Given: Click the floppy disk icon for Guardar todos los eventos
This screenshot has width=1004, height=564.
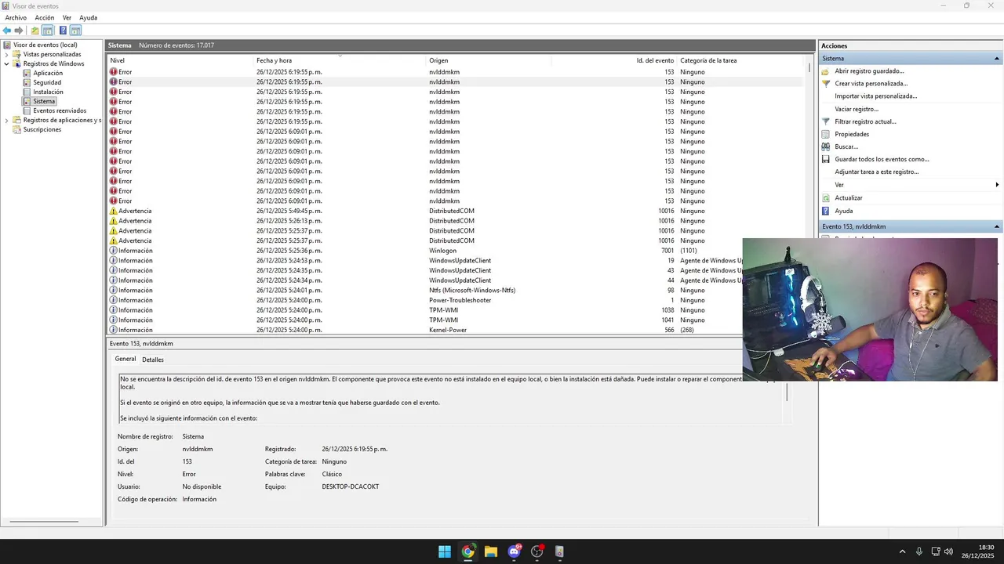Looking at the screenshot, I should point(825,159).
